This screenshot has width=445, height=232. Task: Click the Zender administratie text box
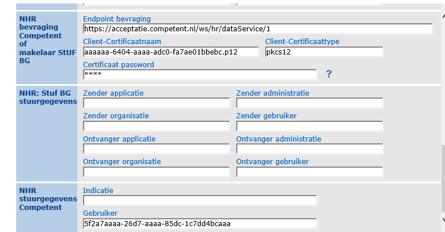[310, 103]
